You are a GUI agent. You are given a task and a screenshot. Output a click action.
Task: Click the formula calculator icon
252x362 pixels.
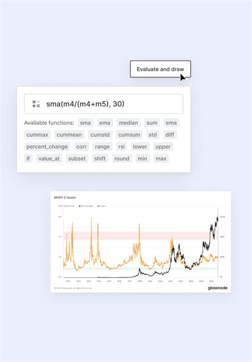[36, 104]
